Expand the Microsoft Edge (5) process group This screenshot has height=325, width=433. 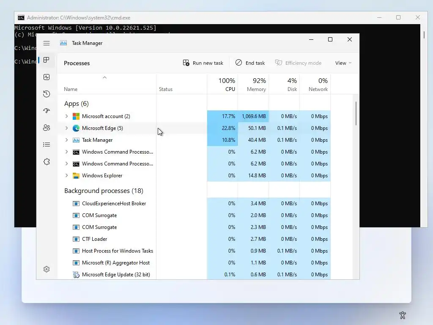(66, 128)
